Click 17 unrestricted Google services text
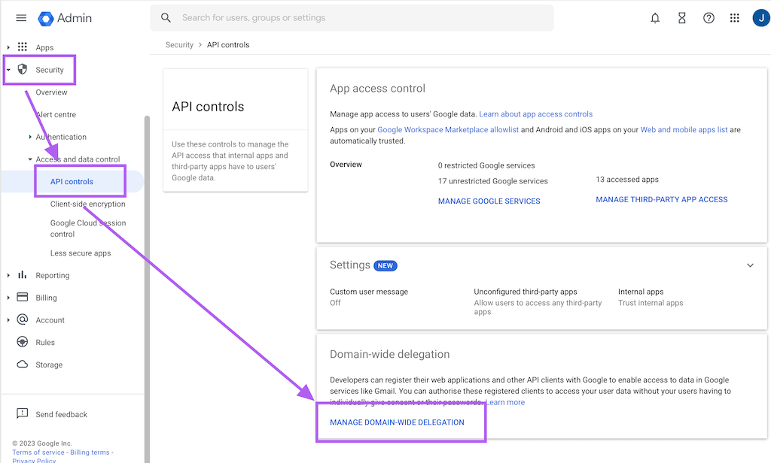 492,181
